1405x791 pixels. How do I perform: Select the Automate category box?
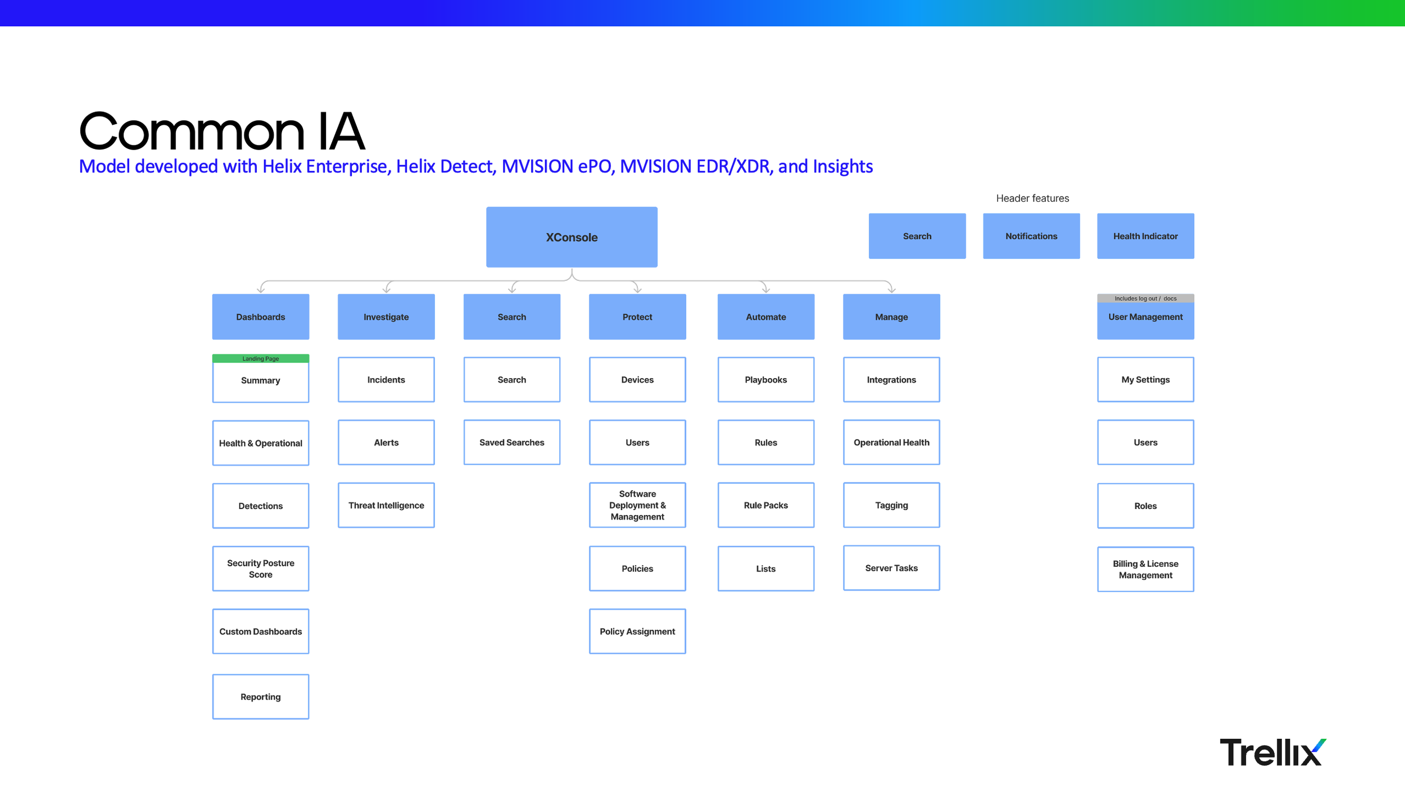[765, 317]
